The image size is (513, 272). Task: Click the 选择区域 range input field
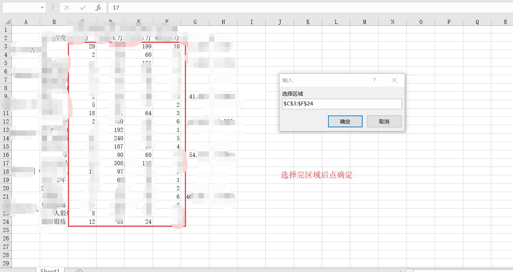coord(342,104)
